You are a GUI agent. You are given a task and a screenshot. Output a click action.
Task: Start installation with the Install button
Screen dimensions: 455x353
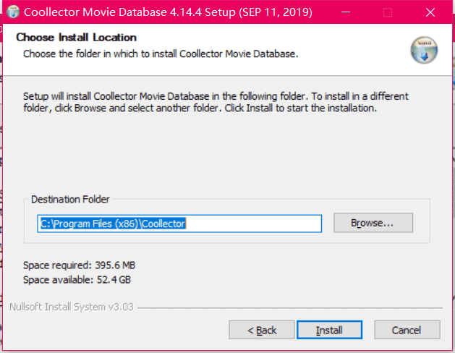(329, 330)
